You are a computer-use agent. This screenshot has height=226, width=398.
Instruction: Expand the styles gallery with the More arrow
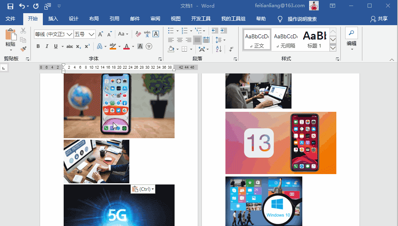[333, 48]
